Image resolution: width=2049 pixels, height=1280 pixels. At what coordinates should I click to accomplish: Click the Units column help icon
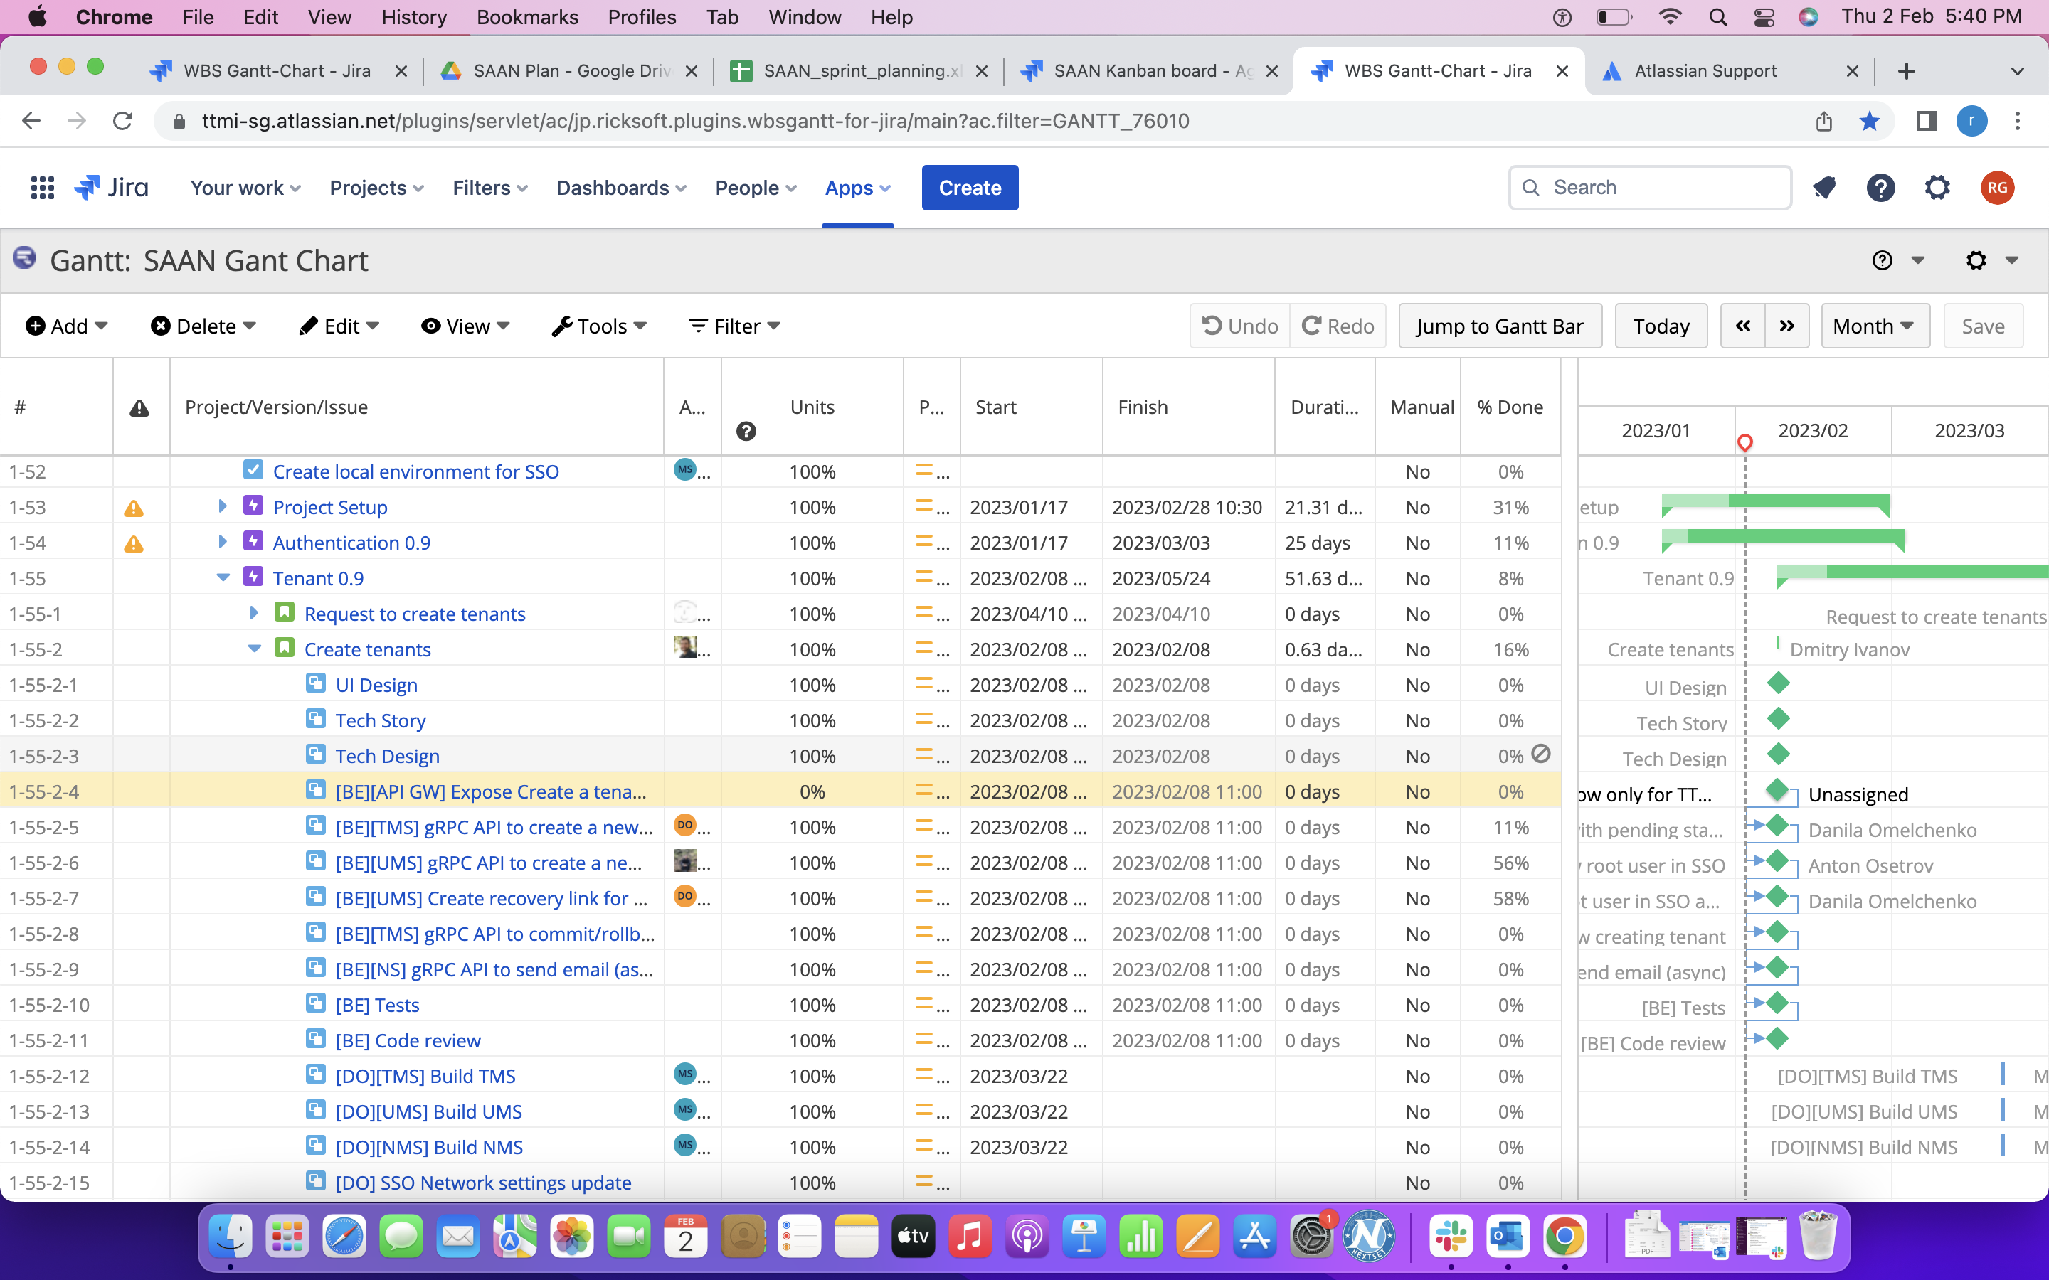point(746,432)
